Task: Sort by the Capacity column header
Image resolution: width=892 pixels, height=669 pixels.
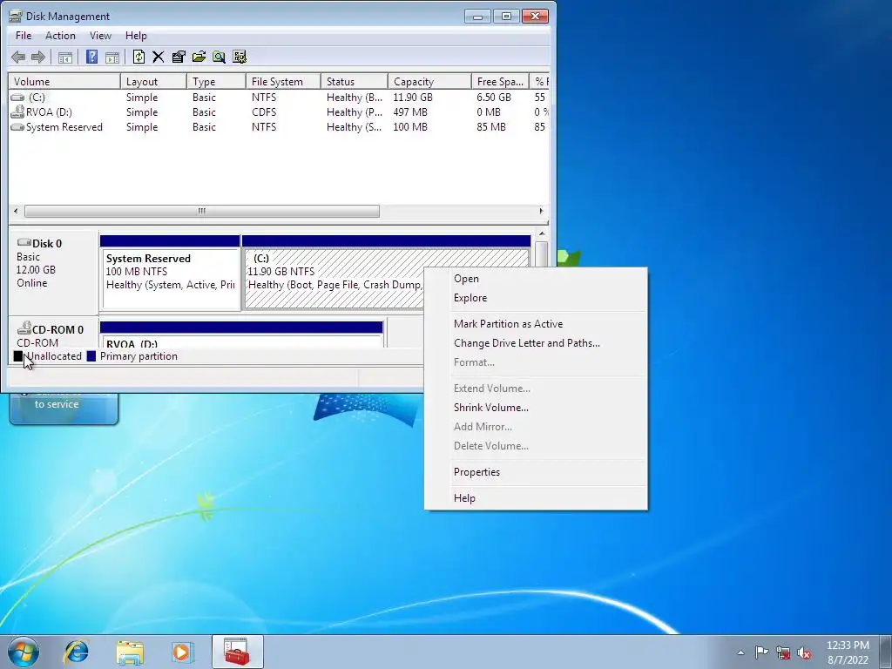Action: click(x=429, y=81)
